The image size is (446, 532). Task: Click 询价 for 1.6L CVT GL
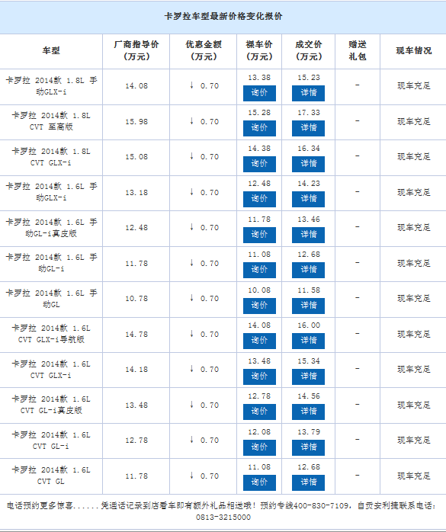[259, 482]
